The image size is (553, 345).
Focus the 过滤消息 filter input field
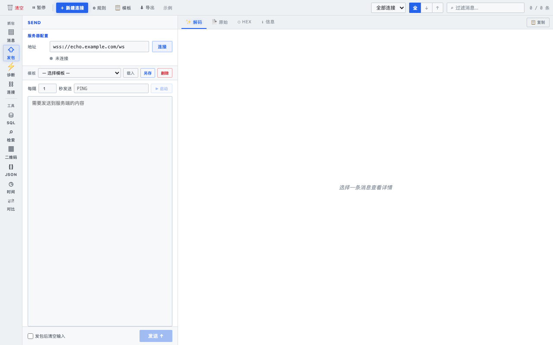486,8
